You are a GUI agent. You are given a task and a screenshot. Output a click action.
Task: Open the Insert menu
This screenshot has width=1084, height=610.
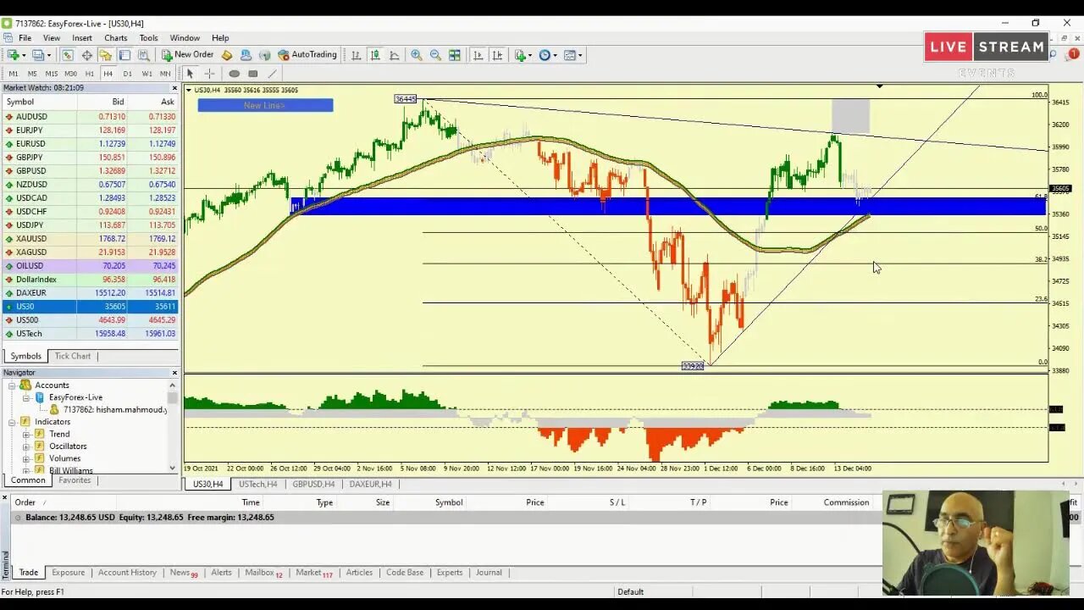(x=82, y=38)
